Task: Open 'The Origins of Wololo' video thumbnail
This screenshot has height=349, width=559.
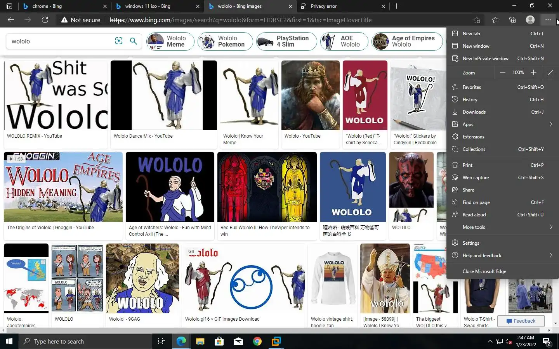Action: (x=63, y=187)
